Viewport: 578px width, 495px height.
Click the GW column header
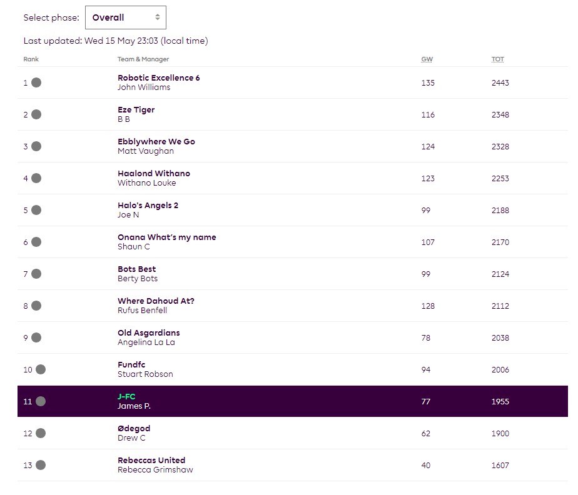[427, 59]
